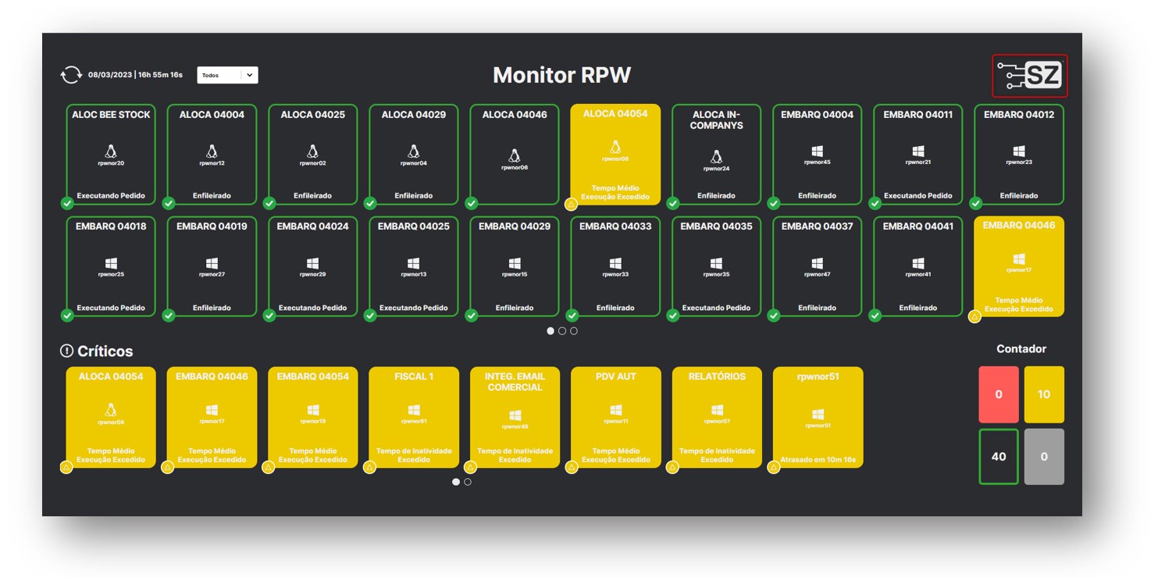
Task: Click the red counter box showing 0
Action: (998, 394)
